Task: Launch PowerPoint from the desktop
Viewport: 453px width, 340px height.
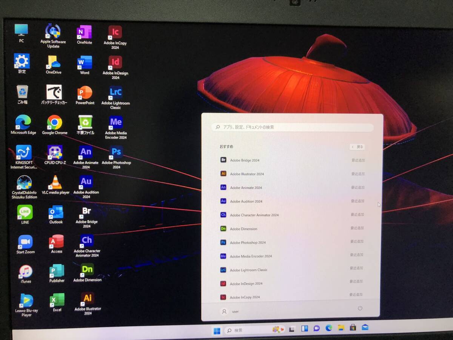Action: click(85, 95)
